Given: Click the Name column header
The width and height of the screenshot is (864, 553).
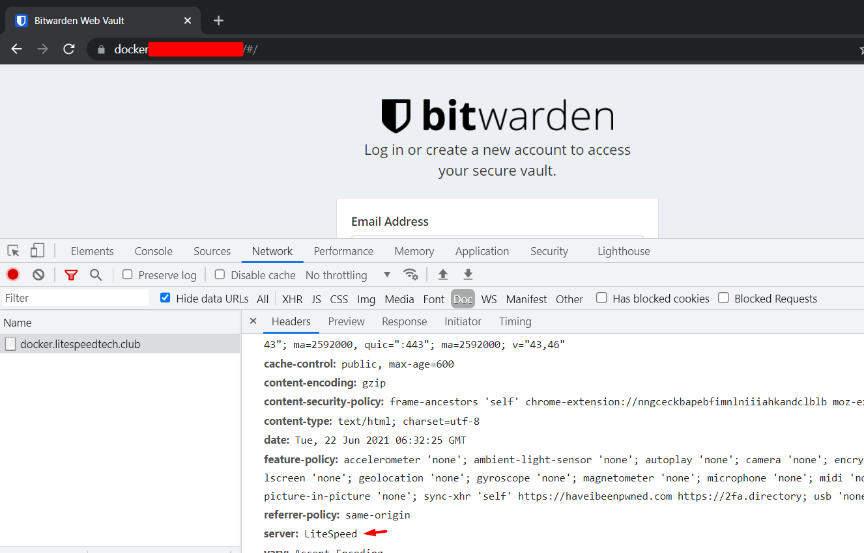Looking at the screenshot, I should point(120,323).
